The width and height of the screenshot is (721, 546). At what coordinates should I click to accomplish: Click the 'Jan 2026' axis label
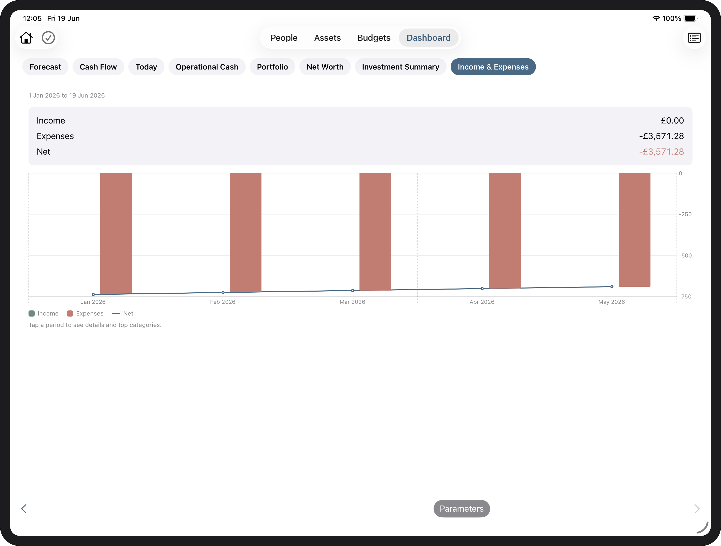pos(93,302)
